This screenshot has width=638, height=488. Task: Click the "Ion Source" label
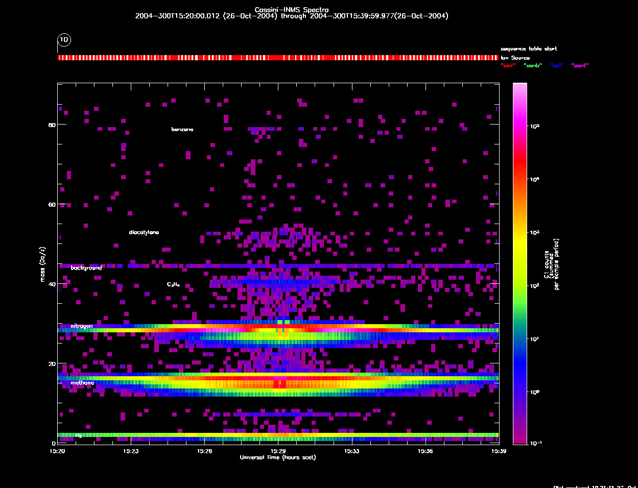[515, 58]
